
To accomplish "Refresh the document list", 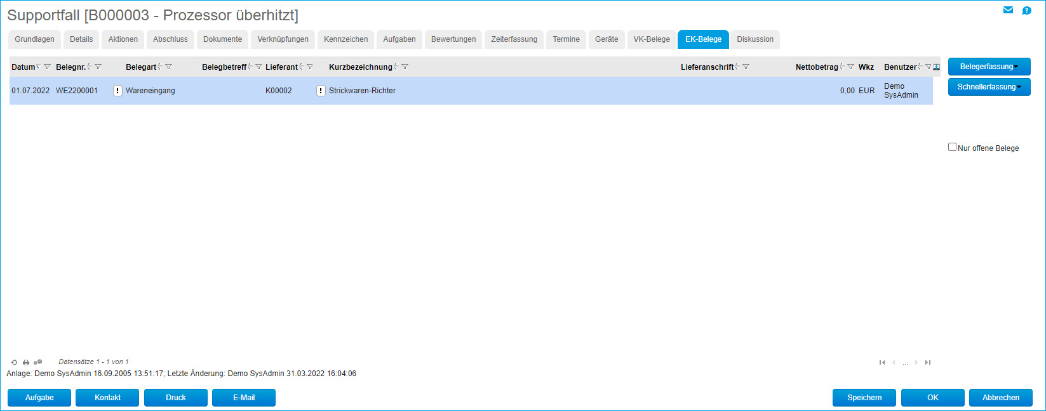I will tap(14, 362).
